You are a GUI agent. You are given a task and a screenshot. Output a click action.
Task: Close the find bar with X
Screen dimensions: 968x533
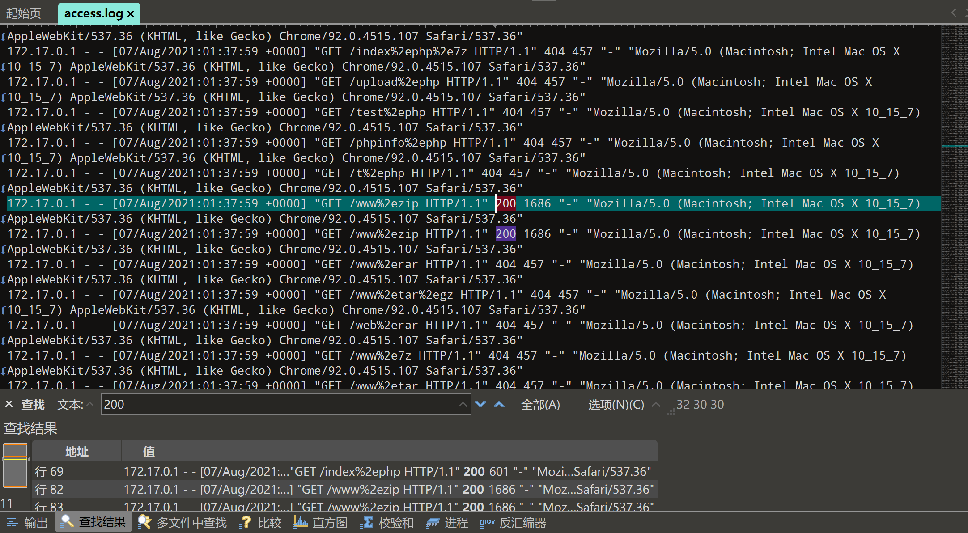click(x=9, y=404)
